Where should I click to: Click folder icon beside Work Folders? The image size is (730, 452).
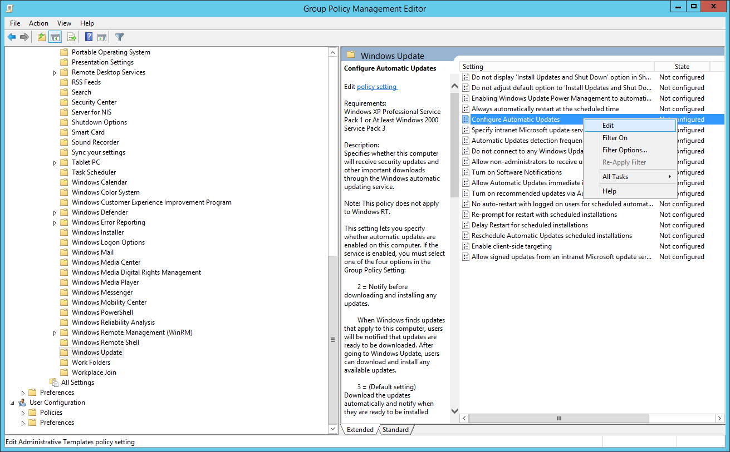(64, 362)
